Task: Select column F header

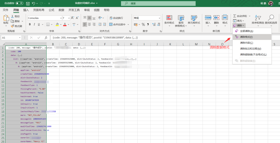Action: coord(105,44)
